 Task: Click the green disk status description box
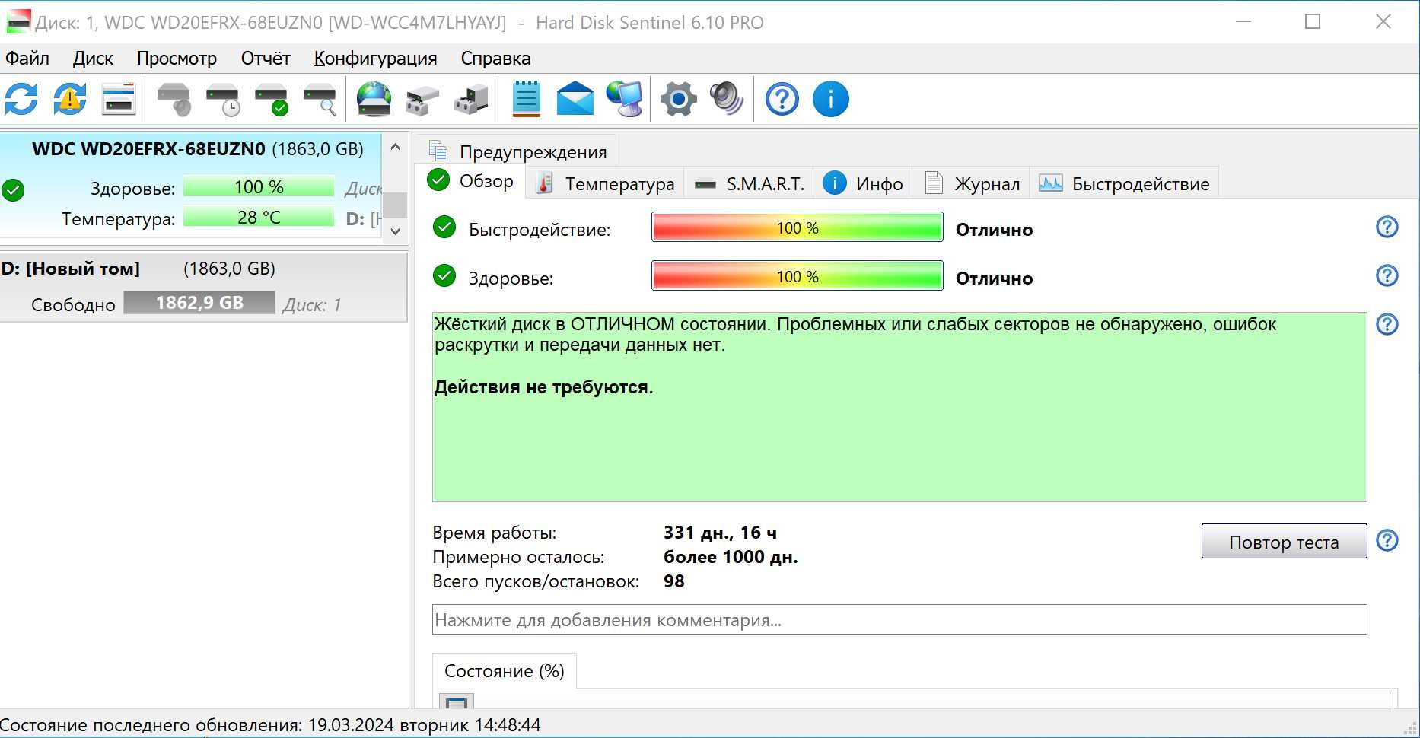pyautogui.click(x=899, y=407)
